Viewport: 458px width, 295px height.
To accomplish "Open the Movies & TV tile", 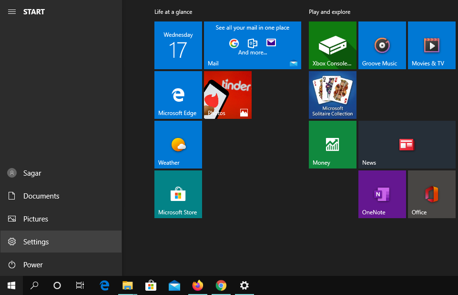I will point(432,45).
